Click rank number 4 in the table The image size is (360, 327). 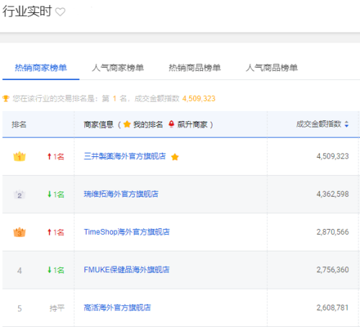[x=19, y=271]
